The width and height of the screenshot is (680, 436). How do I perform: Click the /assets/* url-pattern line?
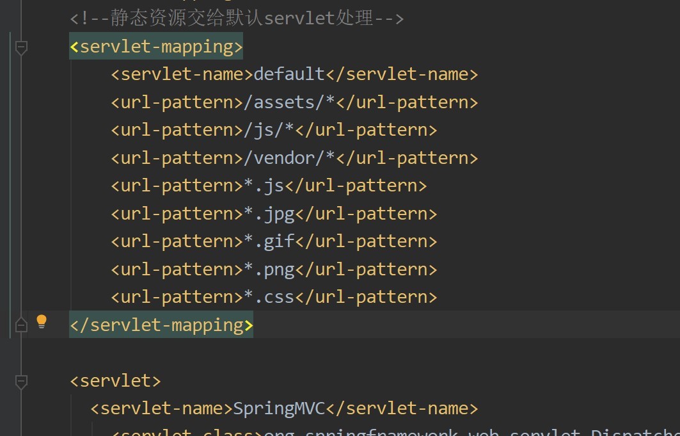pos(294,102)
